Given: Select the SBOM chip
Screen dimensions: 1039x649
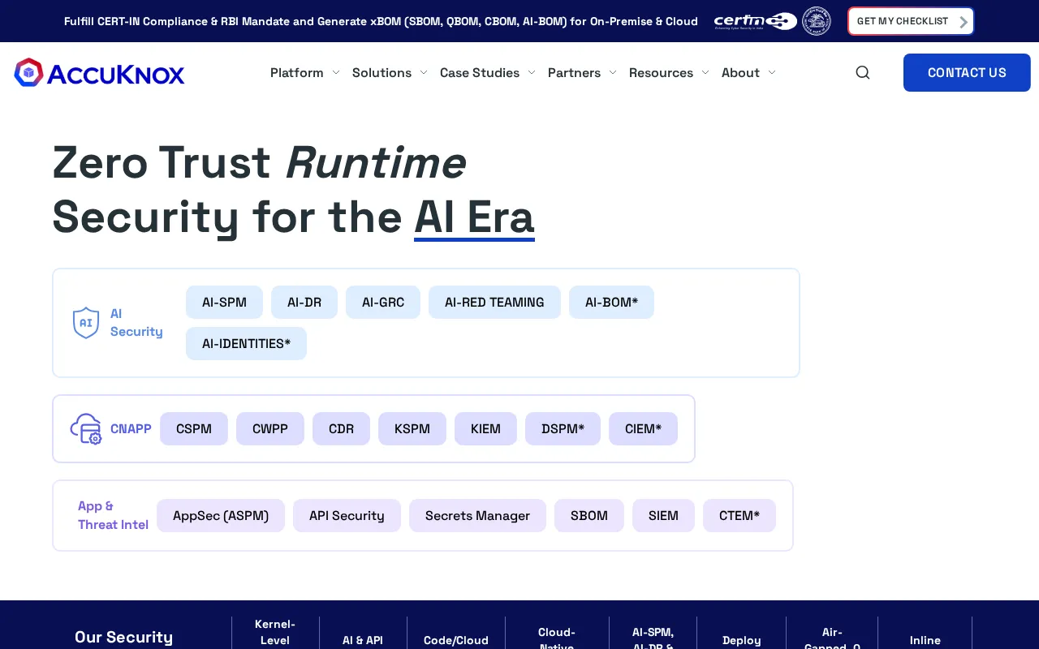Looking at the screenshot, I should click(x=589, y=516).
